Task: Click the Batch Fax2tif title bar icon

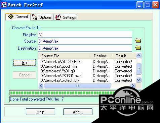Action: [x=4, y=5]
